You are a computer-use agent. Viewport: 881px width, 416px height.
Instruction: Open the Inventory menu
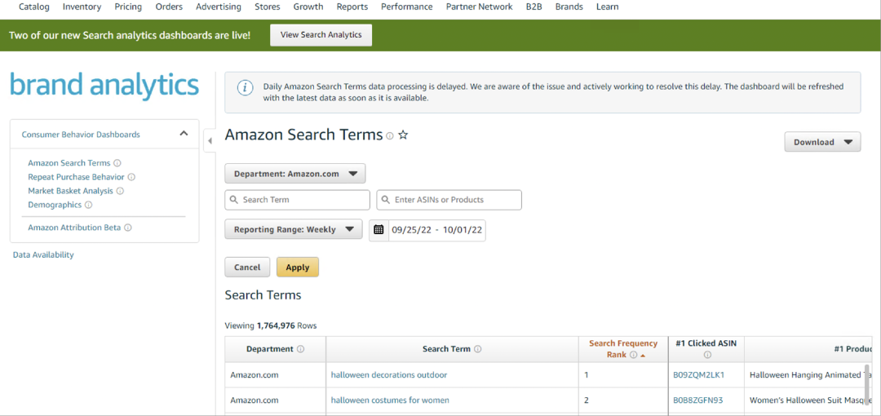click(x=82, y=7)
